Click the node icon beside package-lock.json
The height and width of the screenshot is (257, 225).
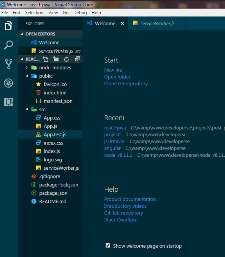point(34,185)
